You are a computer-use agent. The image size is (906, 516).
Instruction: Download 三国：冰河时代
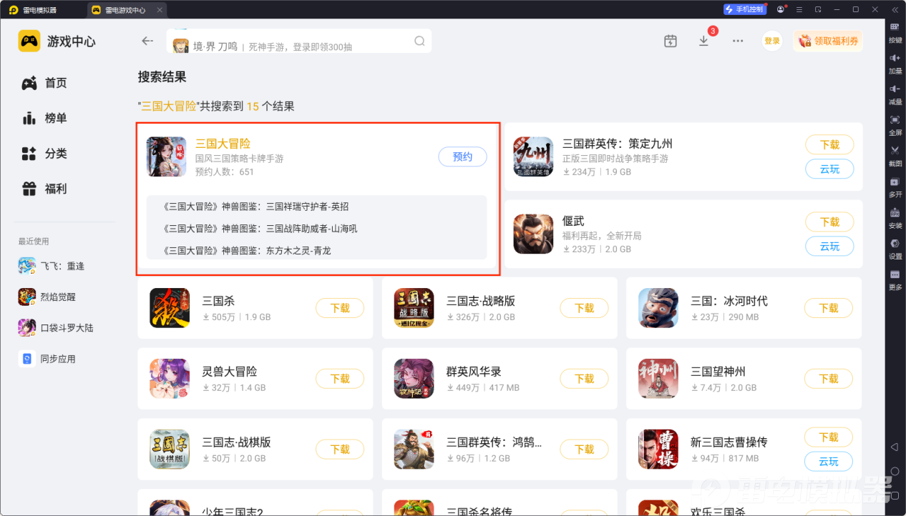829,308
